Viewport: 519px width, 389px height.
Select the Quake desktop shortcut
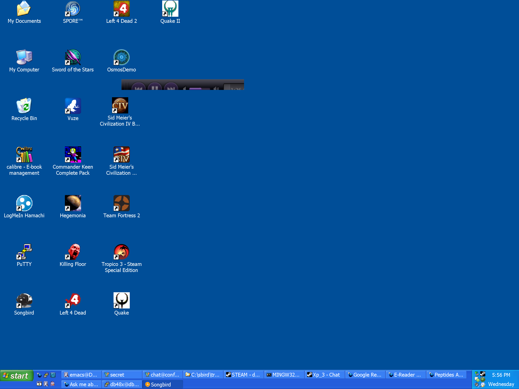tap(121, 304)
